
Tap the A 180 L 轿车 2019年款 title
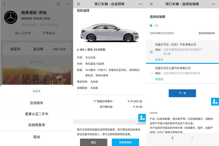click(91, 50)
